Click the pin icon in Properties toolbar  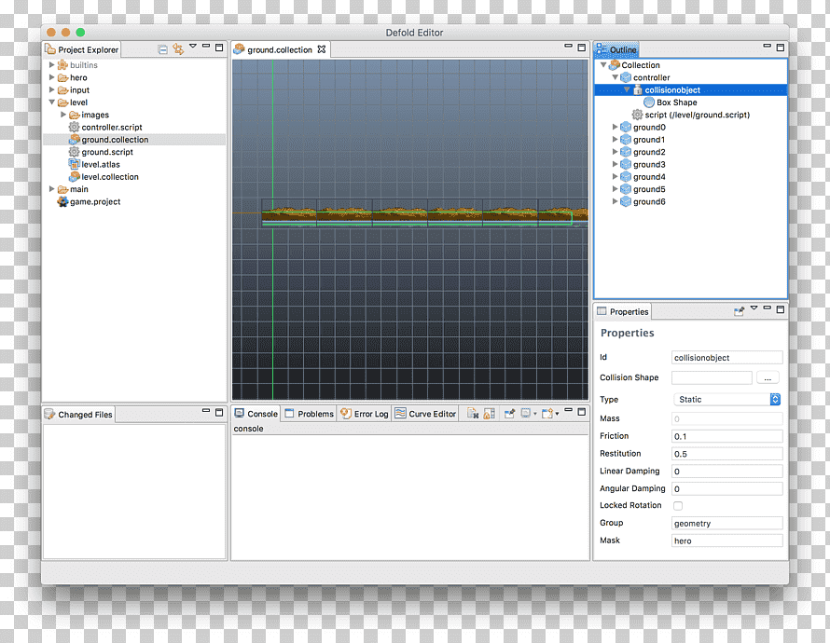(x=739, y=311)
